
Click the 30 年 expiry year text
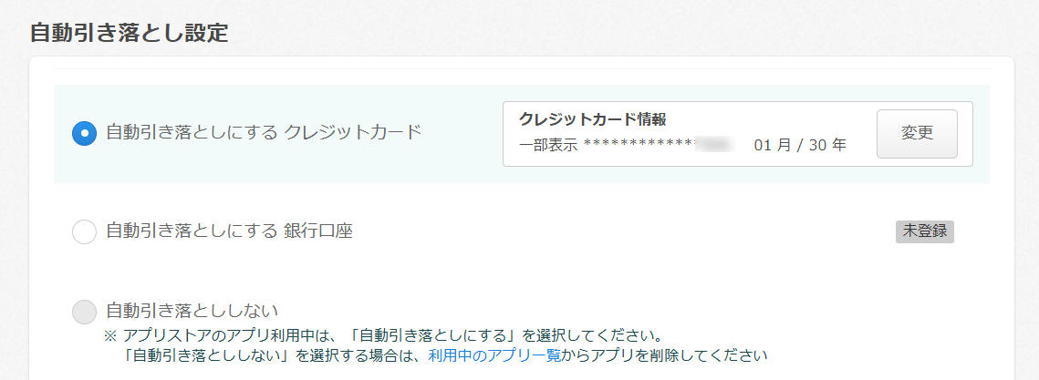(828, 145)
